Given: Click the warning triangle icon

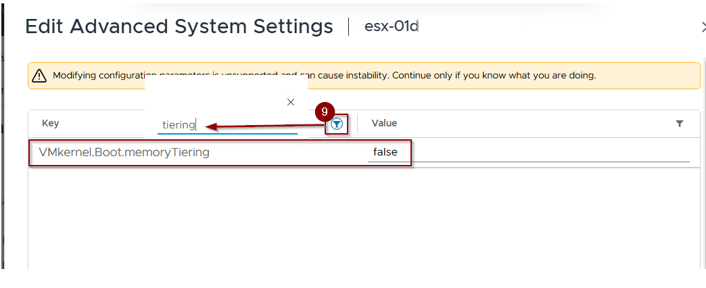Looking at the screenshot, I should [39, 76].
